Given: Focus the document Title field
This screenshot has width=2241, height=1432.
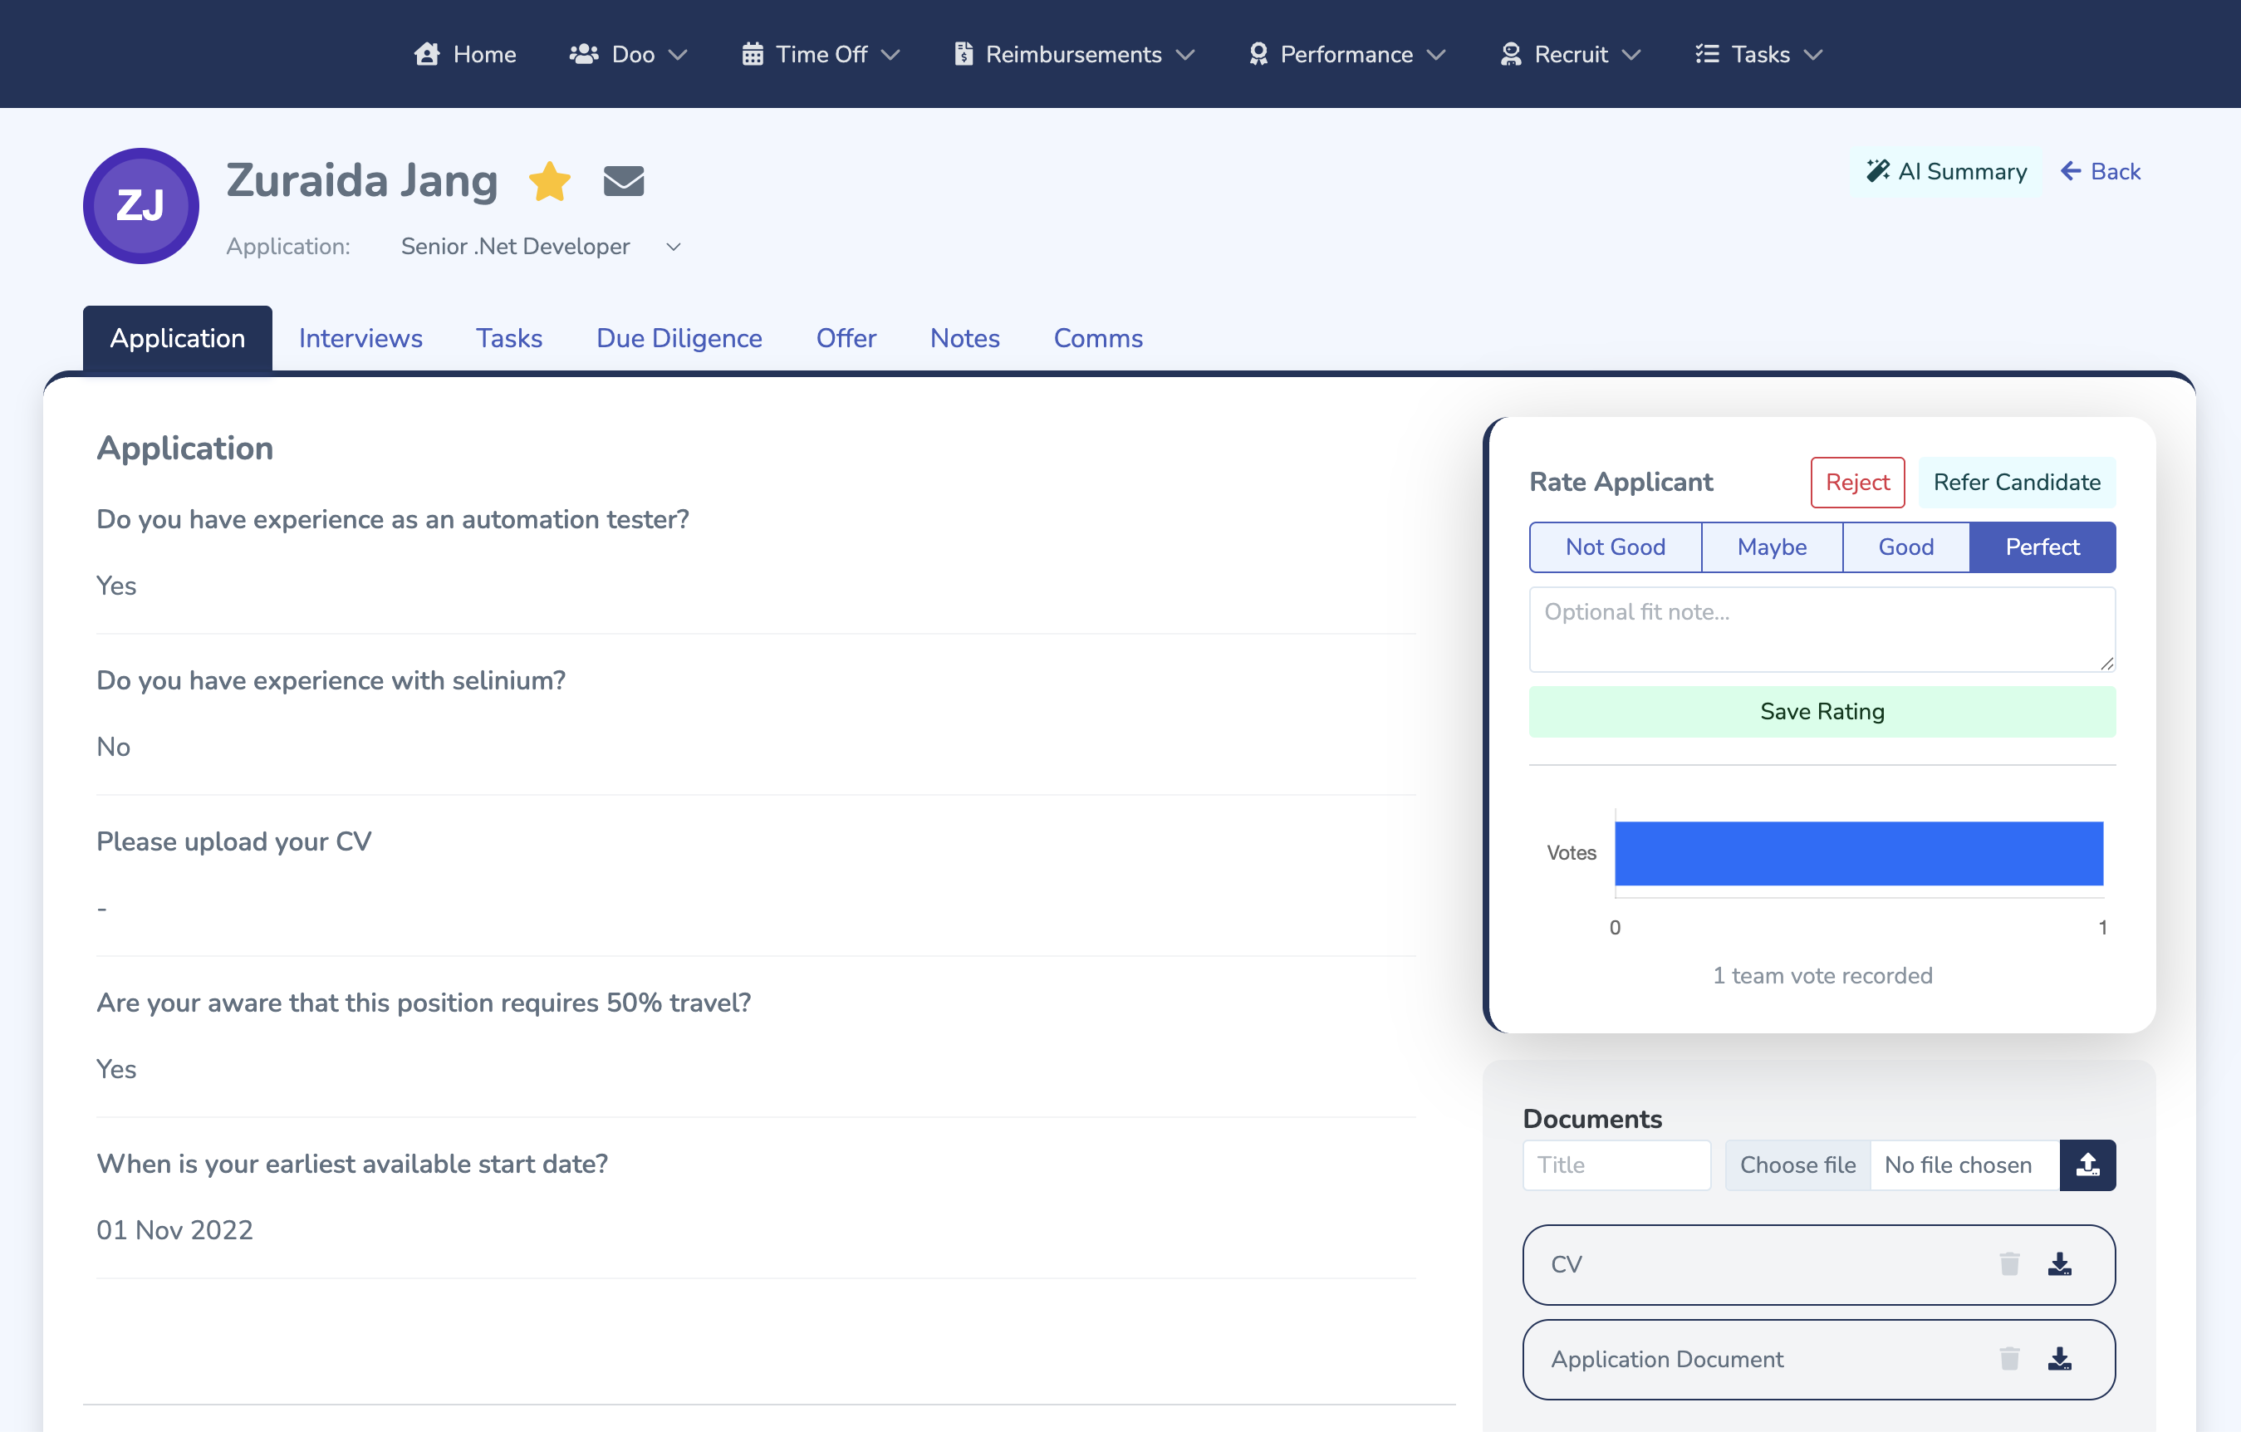Looking at the screenshot, I should [x=1616, y=1164].
